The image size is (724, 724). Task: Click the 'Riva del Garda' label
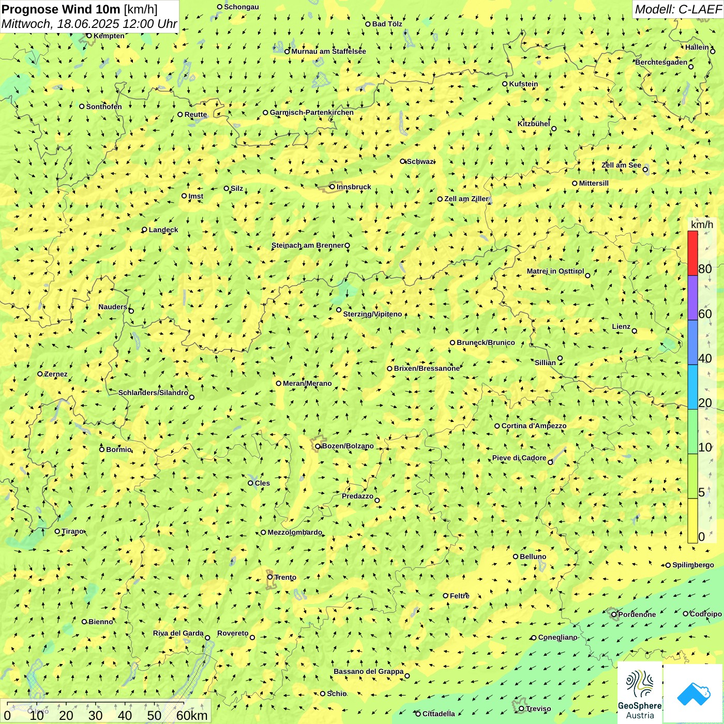(178, 633)
